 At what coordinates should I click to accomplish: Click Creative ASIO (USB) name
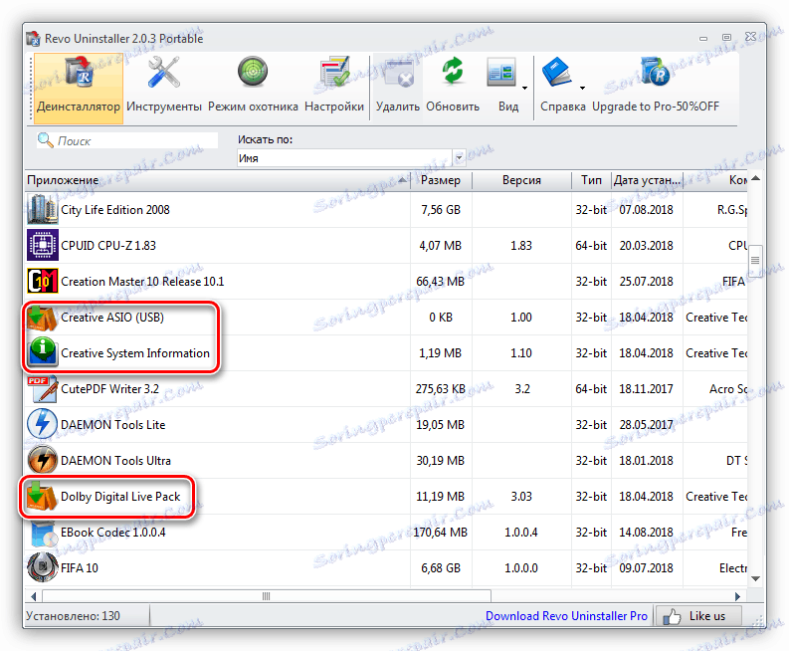tap(112, 318)
